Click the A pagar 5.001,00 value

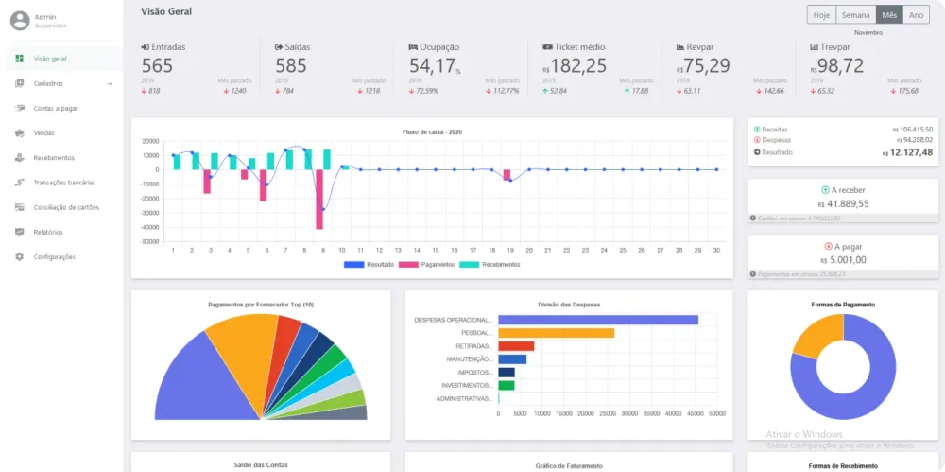click(843, 260)
